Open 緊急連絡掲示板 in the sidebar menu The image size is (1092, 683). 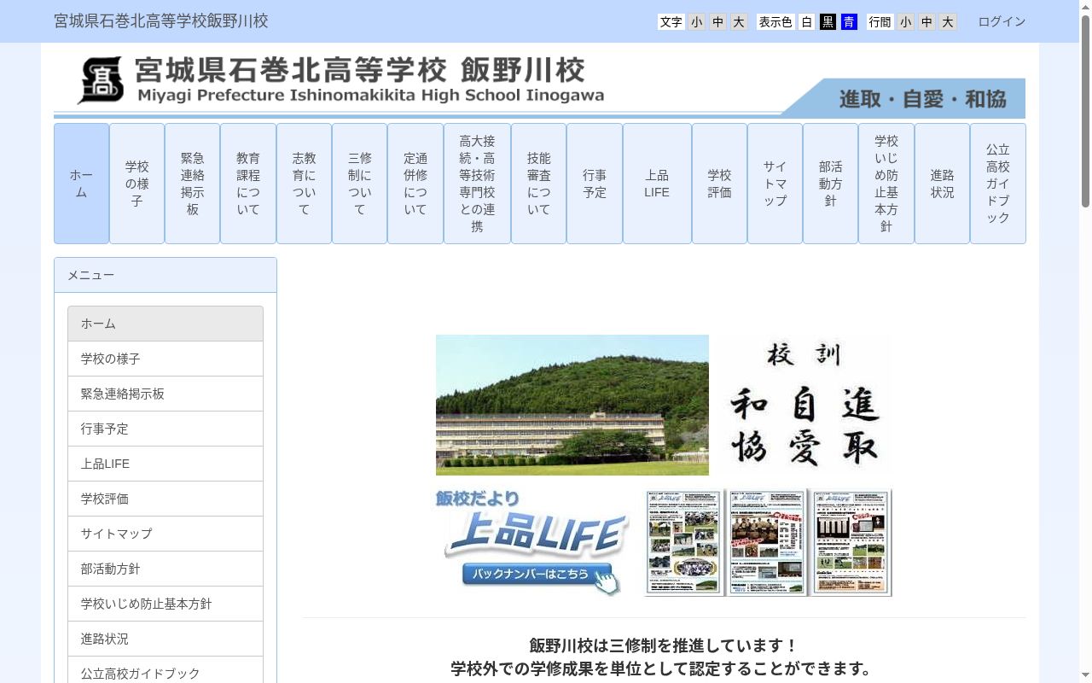166,394
